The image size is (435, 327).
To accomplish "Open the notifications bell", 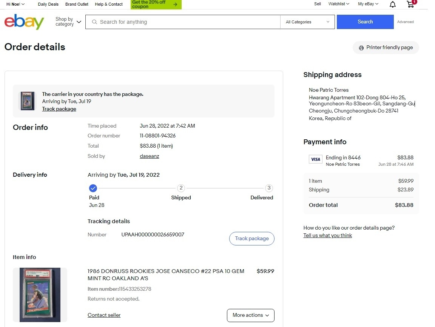I will (393, 4).
